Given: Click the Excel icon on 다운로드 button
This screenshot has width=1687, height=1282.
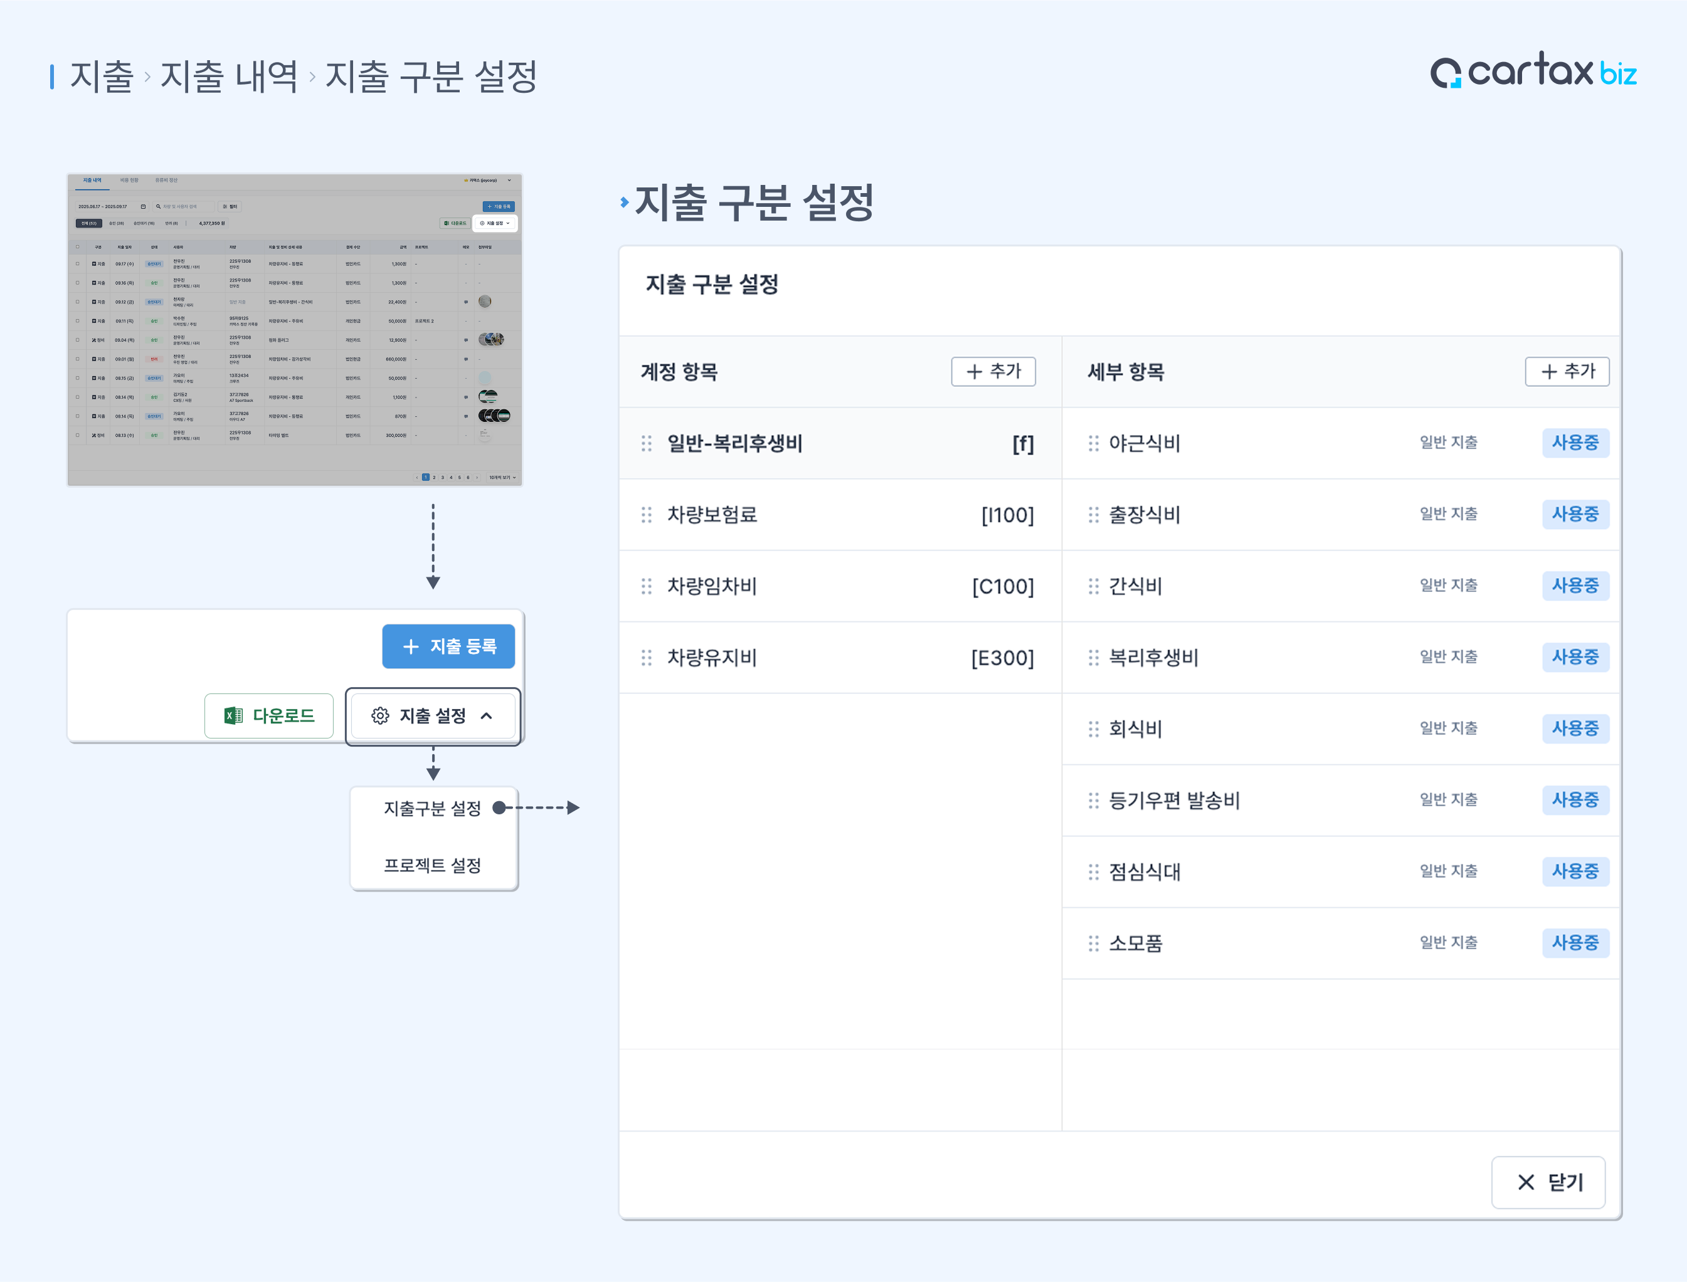Looking at the screenshot, I should point(233,716).
